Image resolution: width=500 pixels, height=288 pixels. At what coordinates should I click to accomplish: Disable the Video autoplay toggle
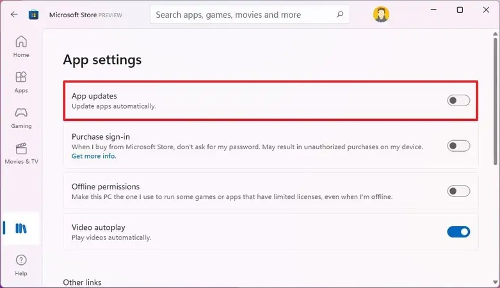coord(458,232)
